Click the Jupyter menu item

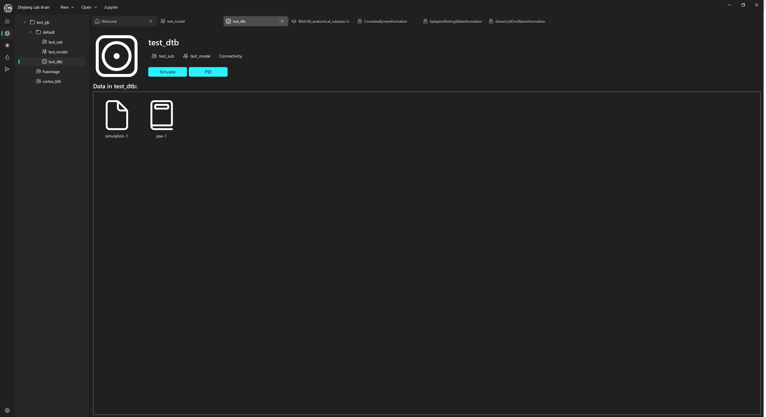tap(111, 7)
